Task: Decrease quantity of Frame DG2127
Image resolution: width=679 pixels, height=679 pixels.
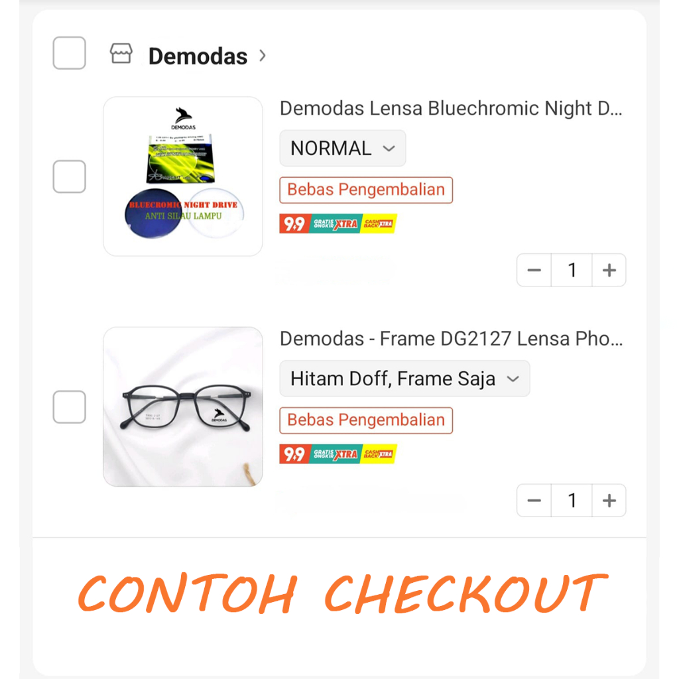Action: [534, 501]
